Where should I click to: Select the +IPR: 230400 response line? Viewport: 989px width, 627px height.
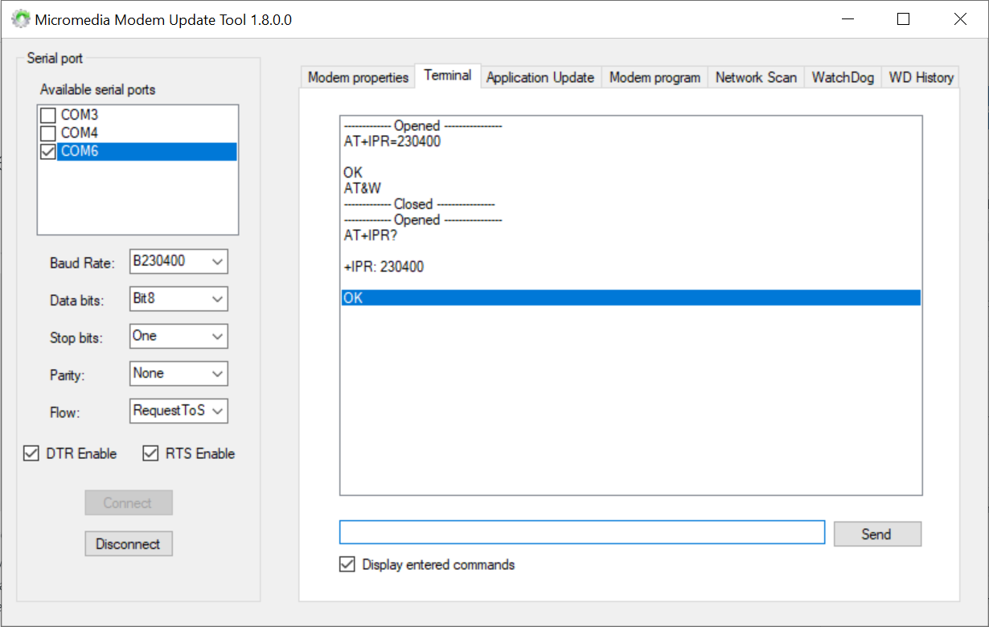click(384, 267)
